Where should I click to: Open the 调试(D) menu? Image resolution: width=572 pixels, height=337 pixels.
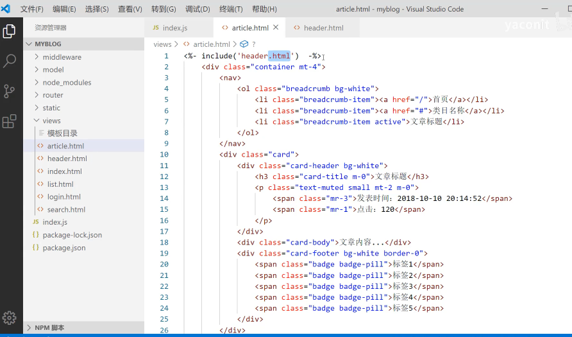tap(198, 9)
